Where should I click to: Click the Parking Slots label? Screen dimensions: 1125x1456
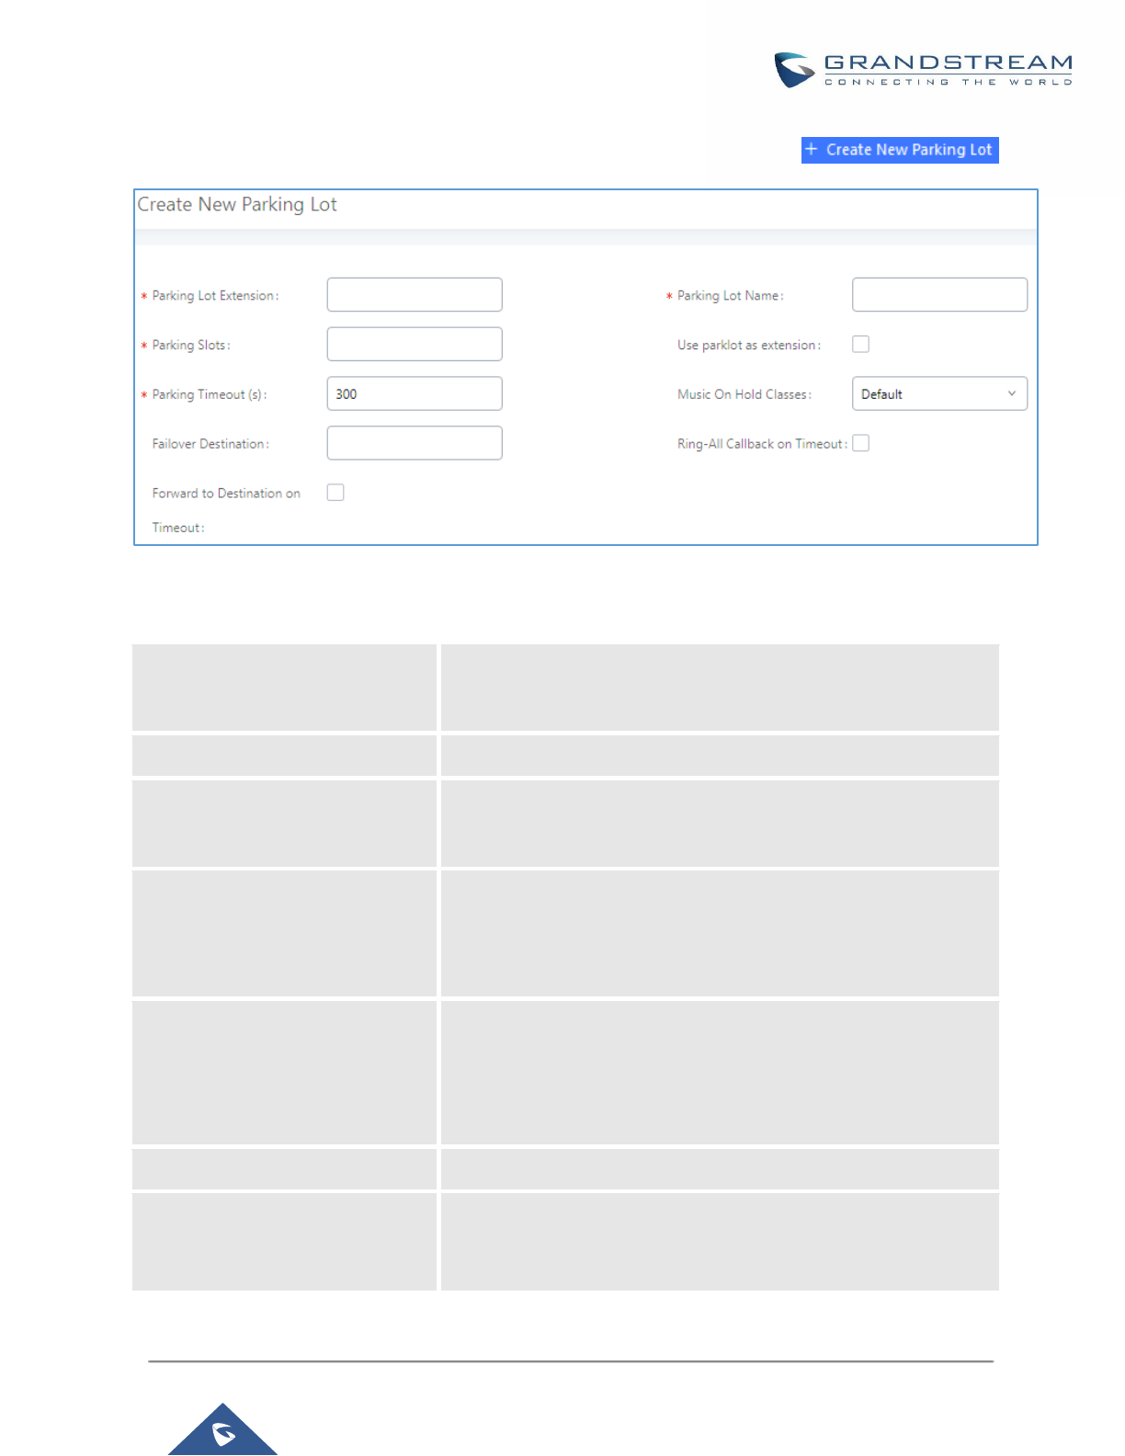(191, 346)
